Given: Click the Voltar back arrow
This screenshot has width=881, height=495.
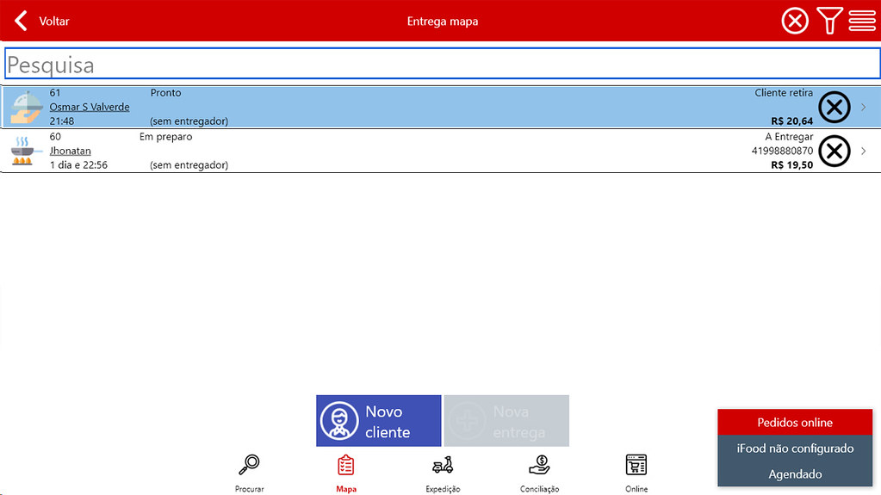Looking at the screenshot, I should [22, 21].
